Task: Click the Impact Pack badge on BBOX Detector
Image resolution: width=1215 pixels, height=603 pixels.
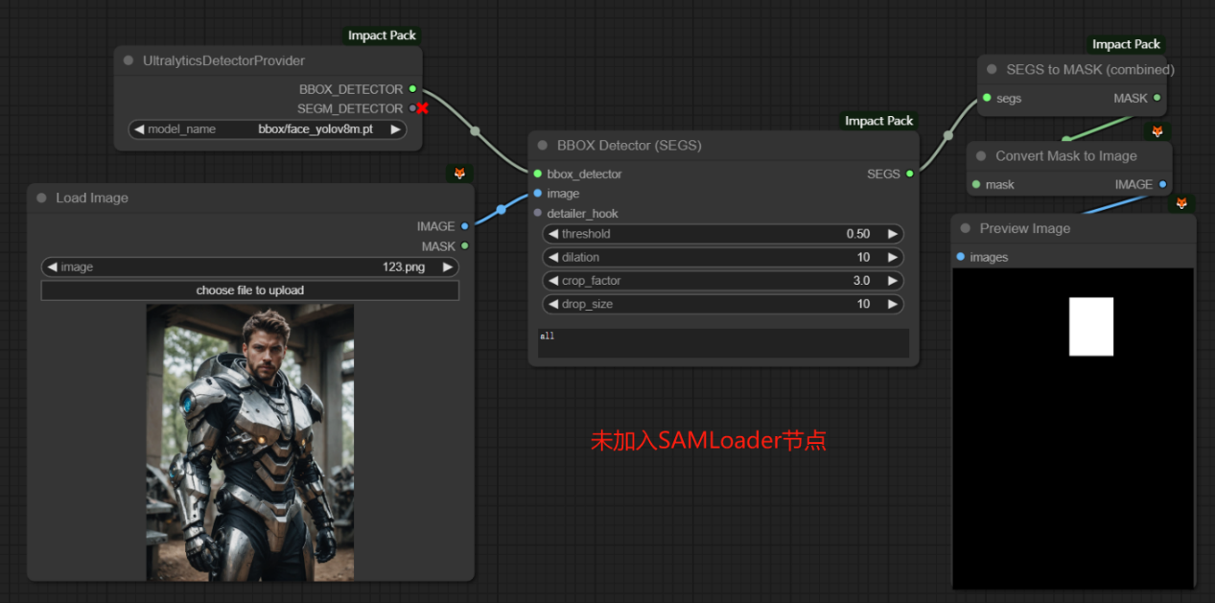Action: click(x=878, y=121)
